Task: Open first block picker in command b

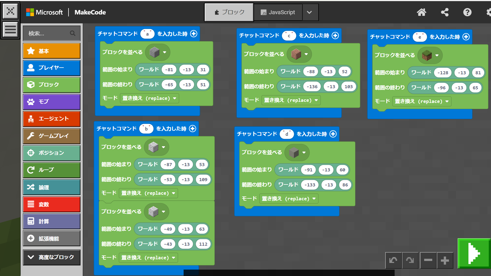Action: pyautogui.click(x=157, y=147)
